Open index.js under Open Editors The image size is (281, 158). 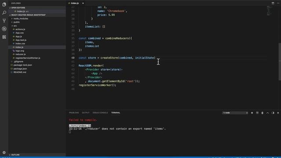[x=21, y=11]
